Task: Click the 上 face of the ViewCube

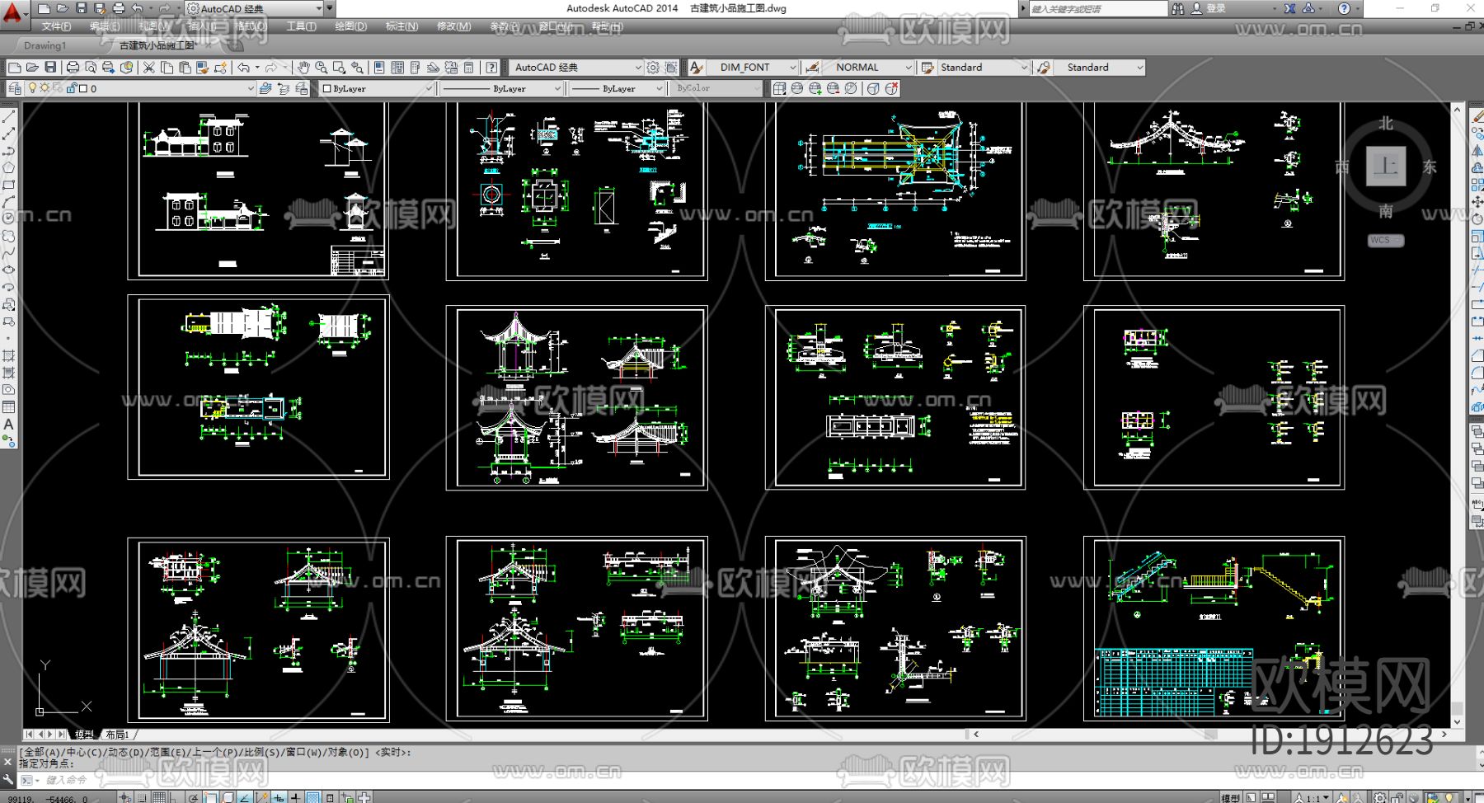Action: click(1386, 167)
